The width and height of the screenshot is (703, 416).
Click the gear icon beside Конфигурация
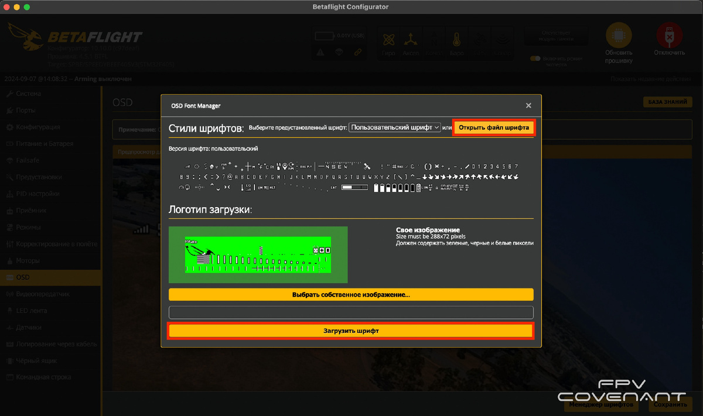[x=9, y=127]
